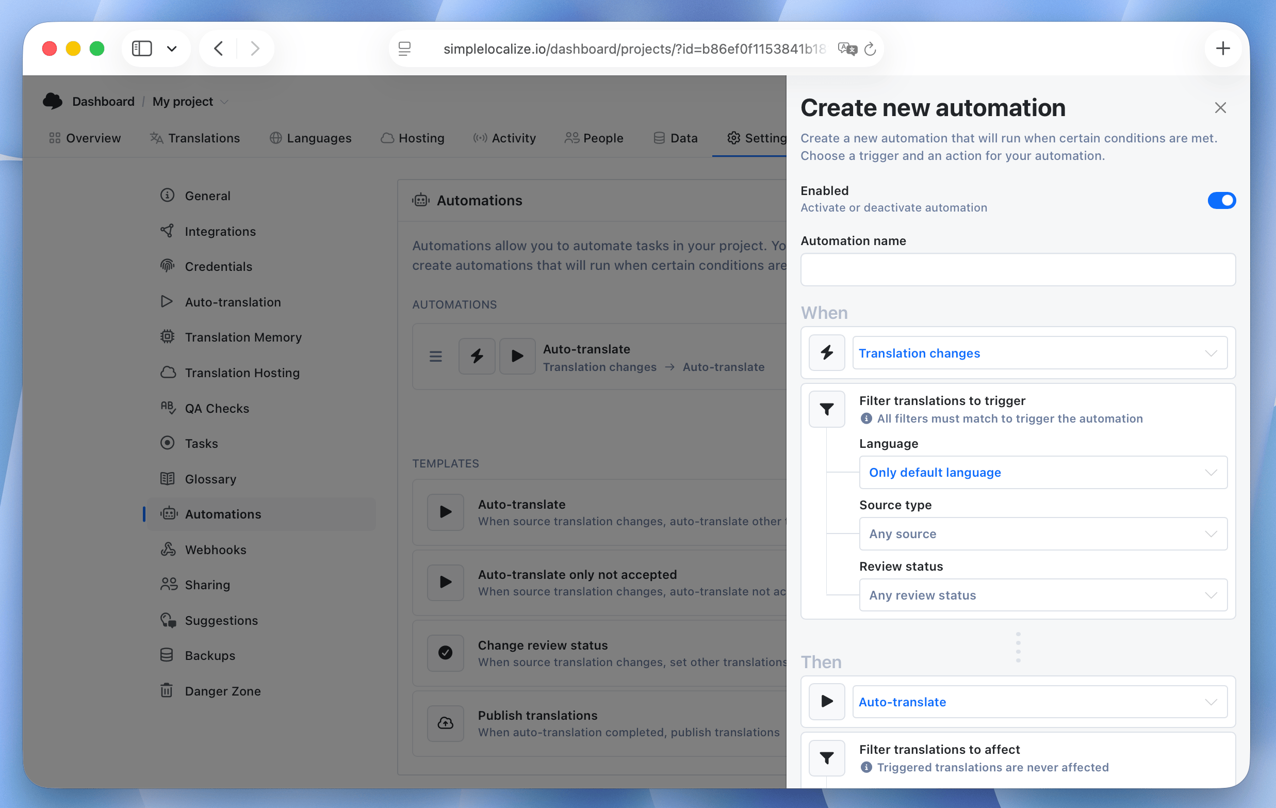Click the Sharing people icon

pos(169,584)
